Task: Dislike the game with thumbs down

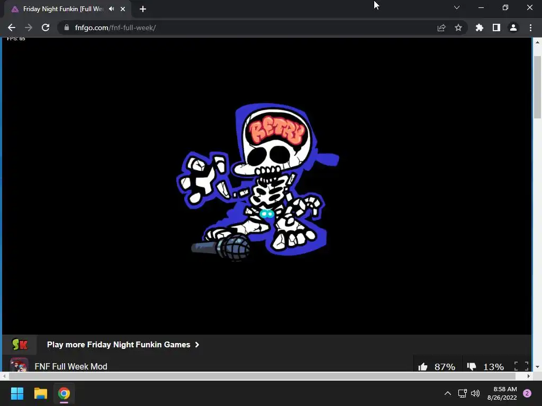Action: click(472, 367)
